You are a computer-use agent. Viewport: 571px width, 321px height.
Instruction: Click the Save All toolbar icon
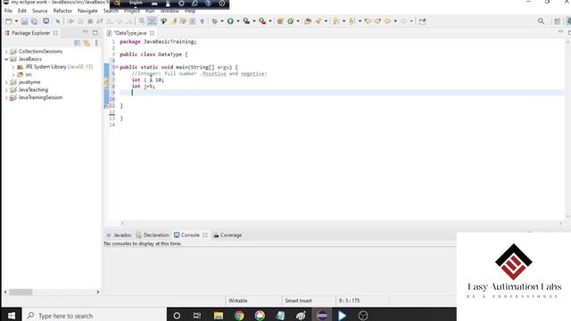pyautogui.click(x=34, y=21)
